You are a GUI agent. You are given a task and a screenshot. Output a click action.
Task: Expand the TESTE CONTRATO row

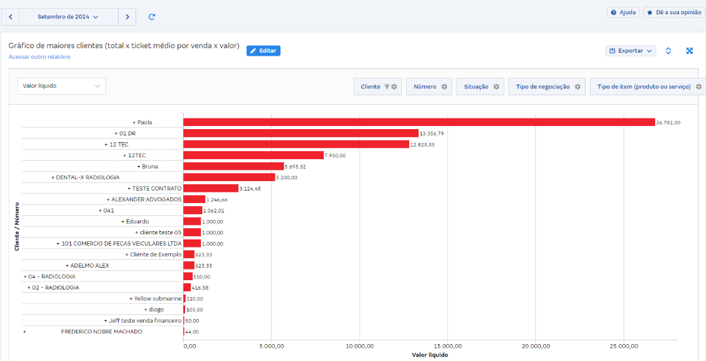coord(130,188)
